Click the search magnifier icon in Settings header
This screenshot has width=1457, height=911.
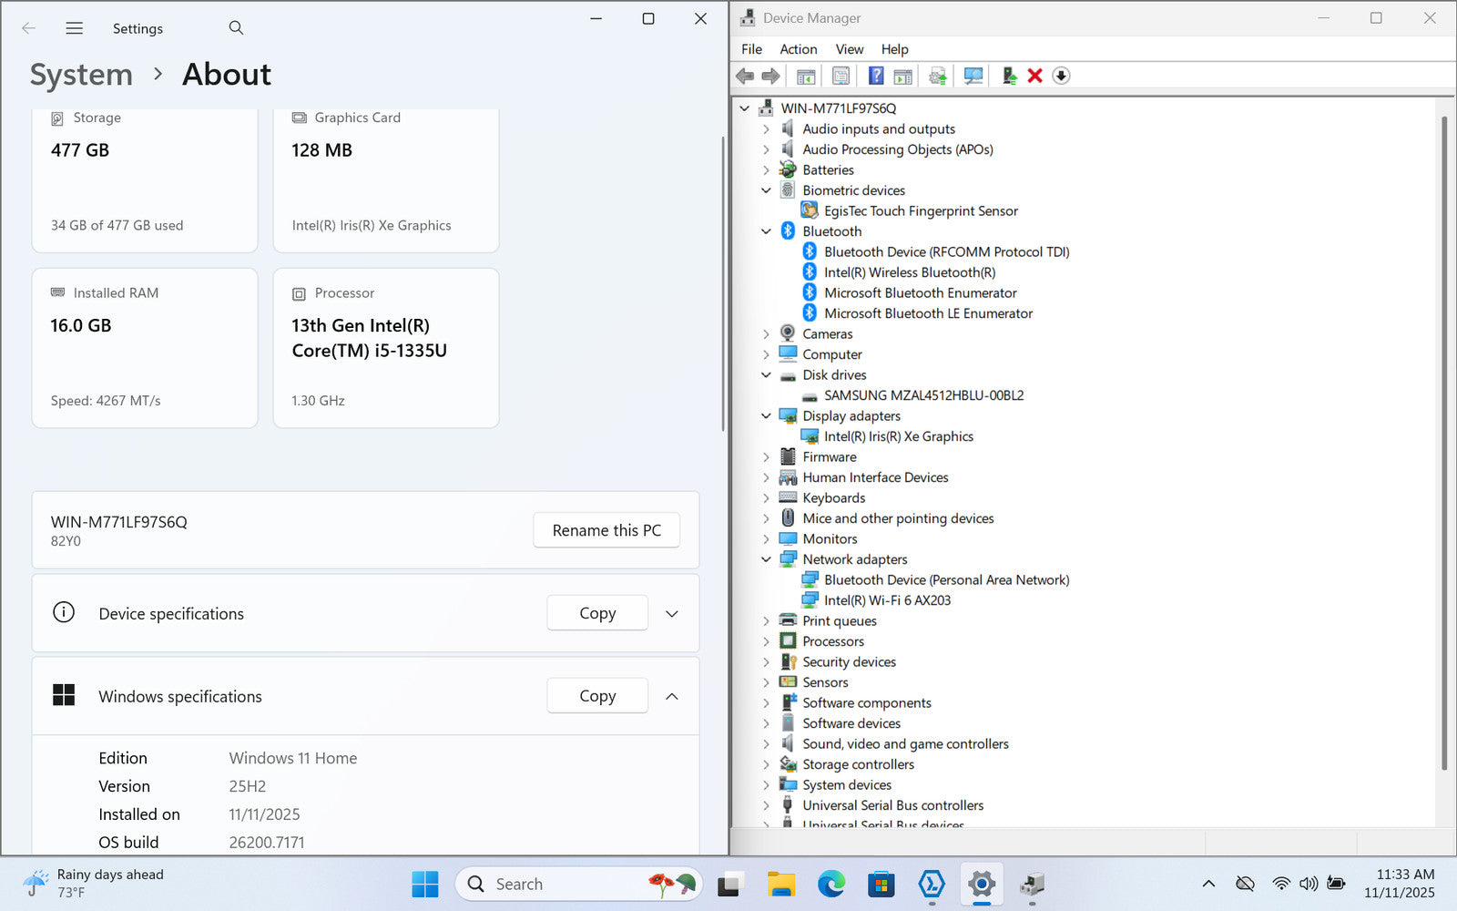click(236, 28)
